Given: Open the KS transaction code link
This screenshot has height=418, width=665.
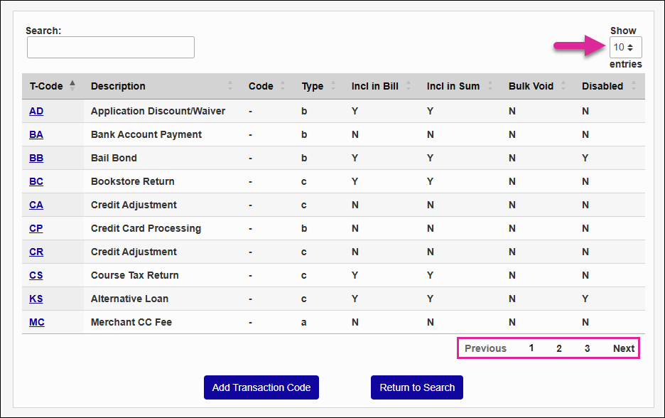Looking at the screenshot, I should pos(36,299).
